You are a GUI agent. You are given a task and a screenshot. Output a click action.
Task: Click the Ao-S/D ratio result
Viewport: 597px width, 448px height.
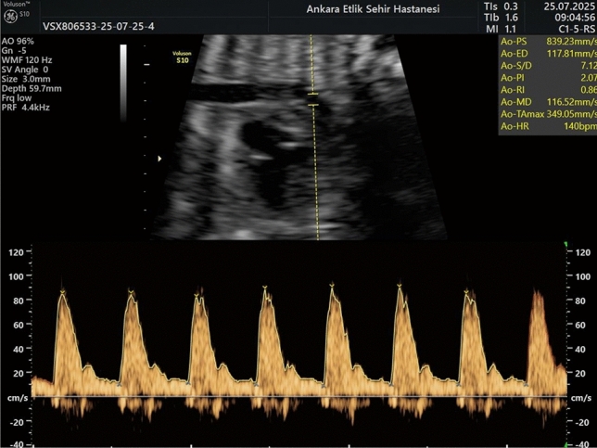point(548,66)
